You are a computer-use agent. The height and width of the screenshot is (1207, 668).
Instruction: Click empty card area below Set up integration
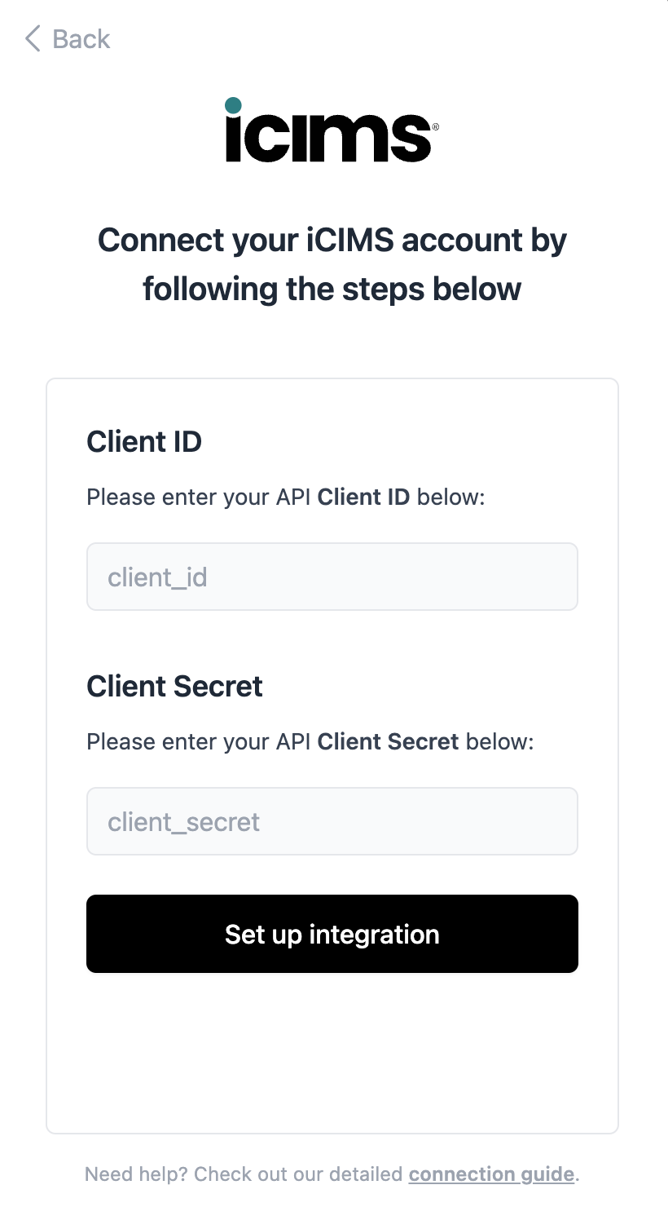[x=332, y=1052]
